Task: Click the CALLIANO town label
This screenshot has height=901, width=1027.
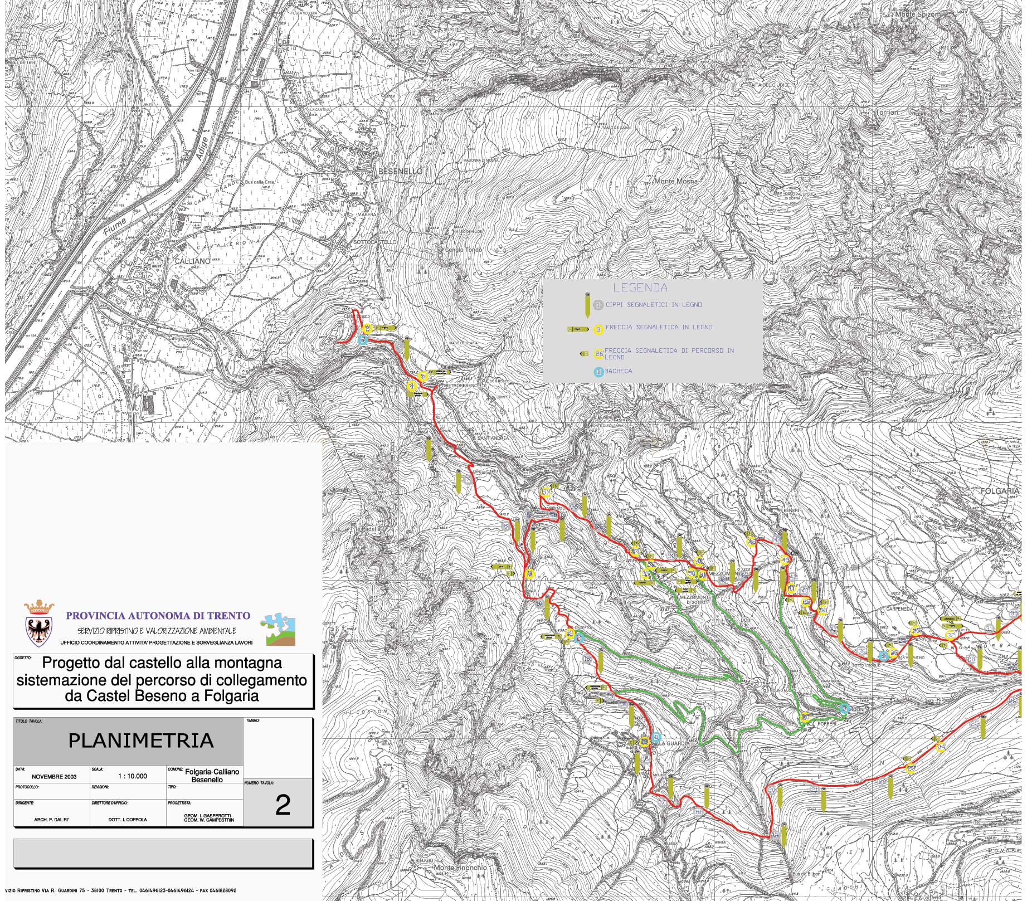Action: (193, 261)
